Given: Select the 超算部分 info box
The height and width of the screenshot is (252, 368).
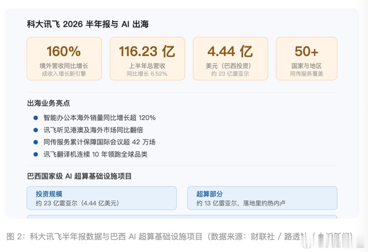Looking at the screenshot, I should coord(262,198).
